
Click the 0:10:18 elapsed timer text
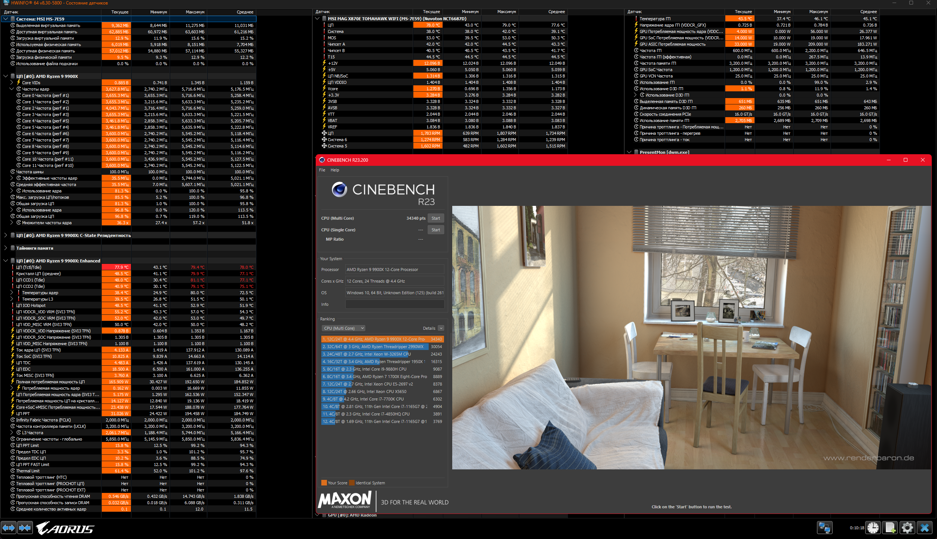tap(857, 528)
